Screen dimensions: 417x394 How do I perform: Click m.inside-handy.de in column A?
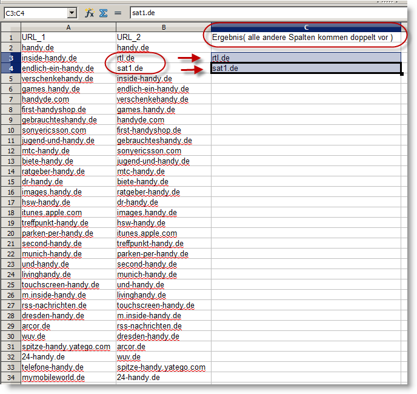[x=68, y=295]
